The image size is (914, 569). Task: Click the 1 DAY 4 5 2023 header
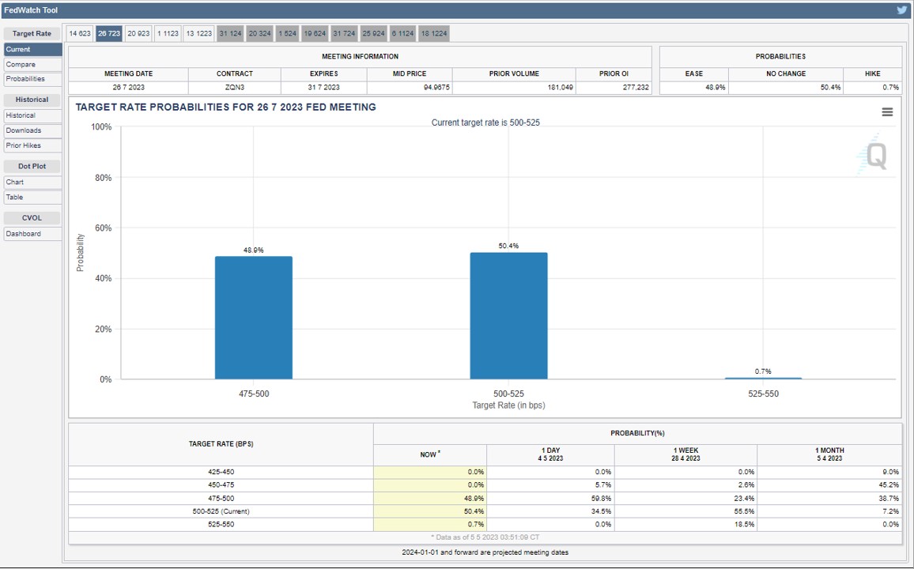pos(551,455)
